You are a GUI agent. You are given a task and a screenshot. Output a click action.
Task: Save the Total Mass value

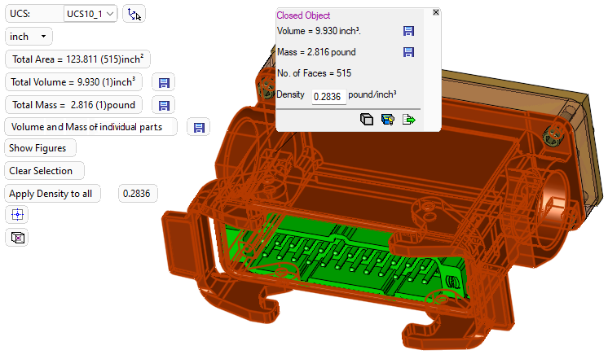tap(164, 105)
